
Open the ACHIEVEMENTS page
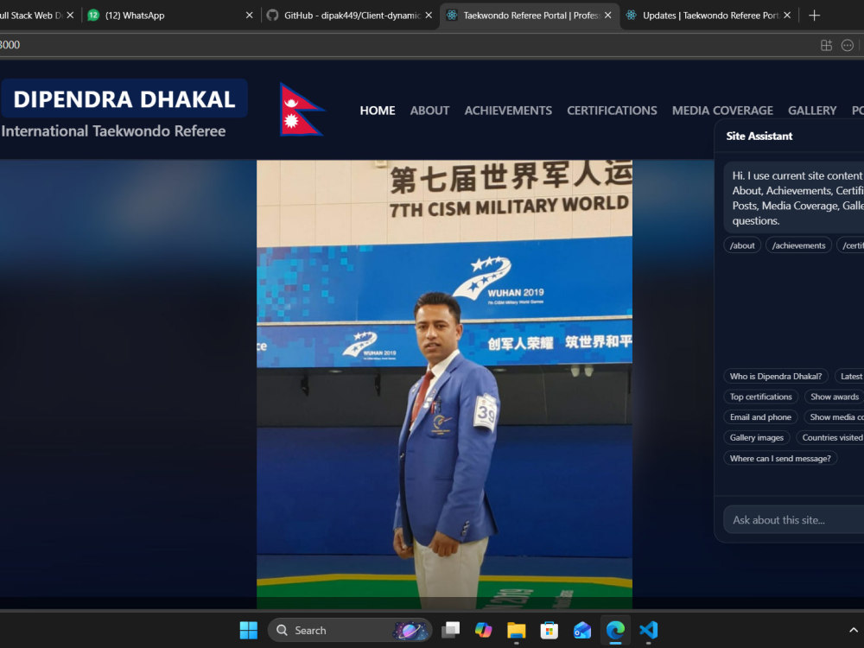point(508,111)
